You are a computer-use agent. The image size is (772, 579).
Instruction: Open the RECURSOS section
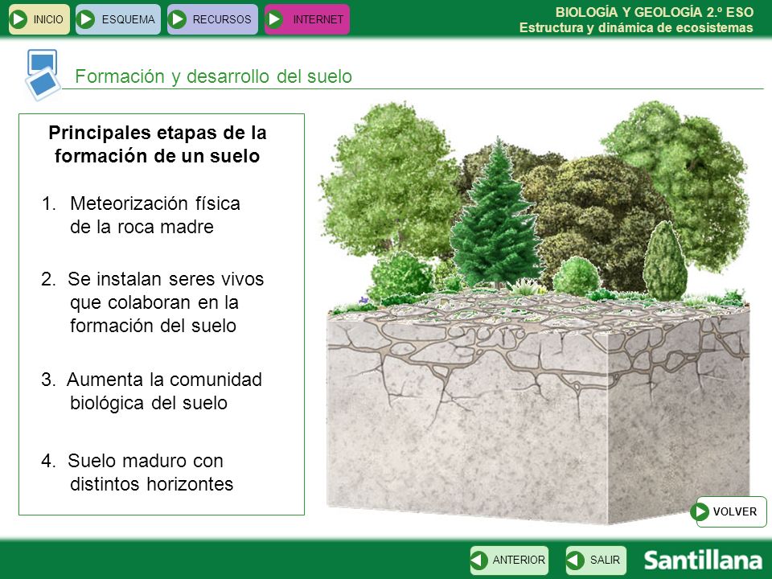point(212,19)
